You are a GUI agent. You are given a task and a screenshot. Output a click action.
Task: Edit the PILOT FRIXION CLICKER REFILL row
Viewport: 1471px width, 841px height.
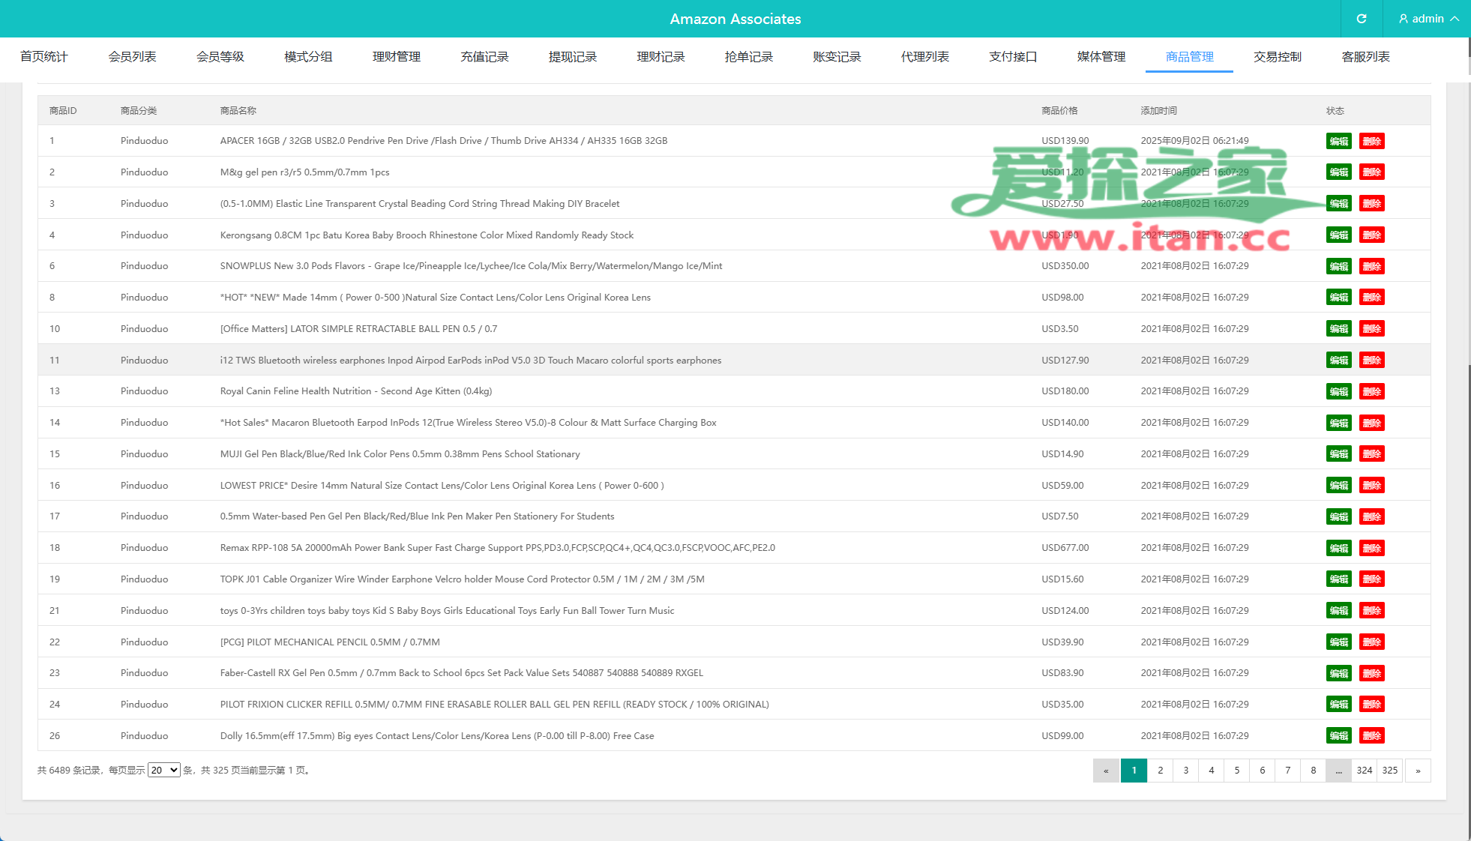pos(1338,705)
